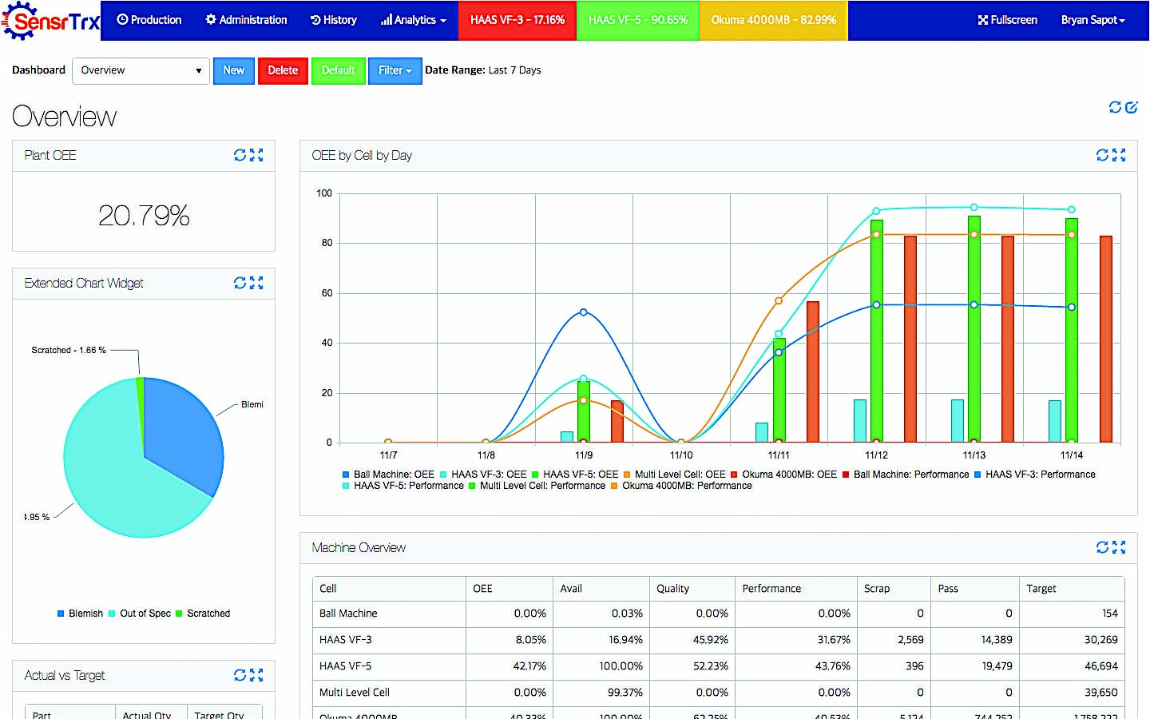Toggle Okuma 4000MB: Performance series
The image size is (1150, 719).
[681, 486]
